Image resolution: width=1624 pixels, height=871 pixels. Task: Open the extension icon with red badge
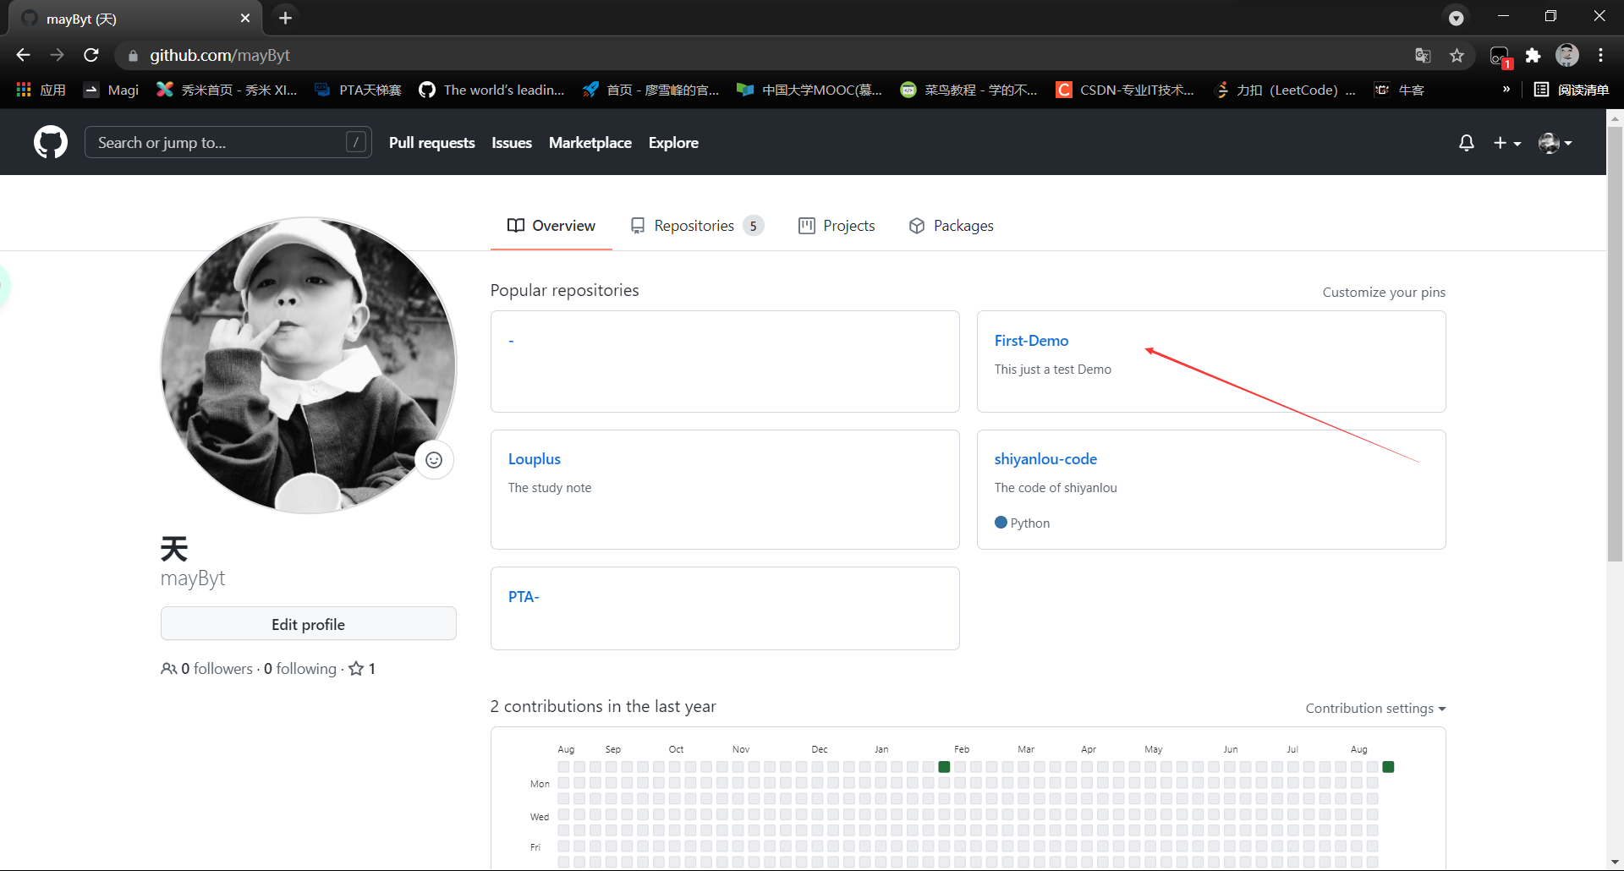[x=1500, y=56]
